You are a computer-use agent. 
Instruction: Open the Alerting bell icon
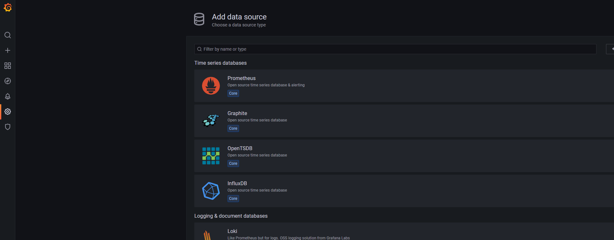coord(8,96)
